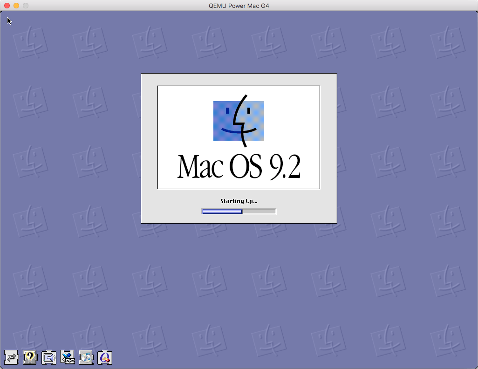The image size is (478, 369).
Task: Click the Finder face logo on splash
Action: pos(239,121)
